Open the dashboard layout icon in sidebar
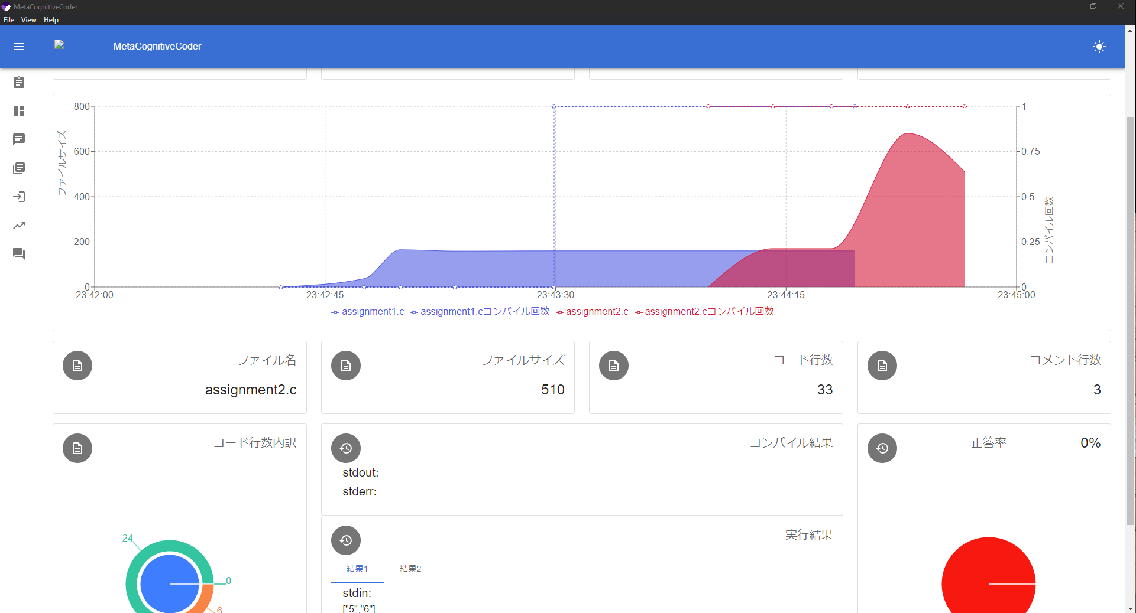Screen dimensions: 1136x613 [x=19, y=111]
